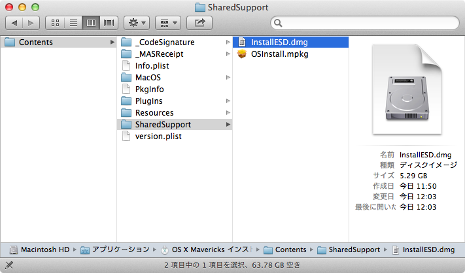Switch to list view
The width and height of the screenshot is (465, 273).
tap(73, 23)
